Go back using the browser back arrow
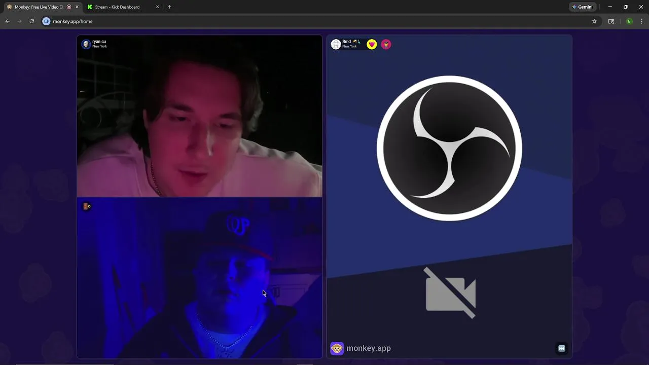 pyautogui.click(x=8, y=21)
